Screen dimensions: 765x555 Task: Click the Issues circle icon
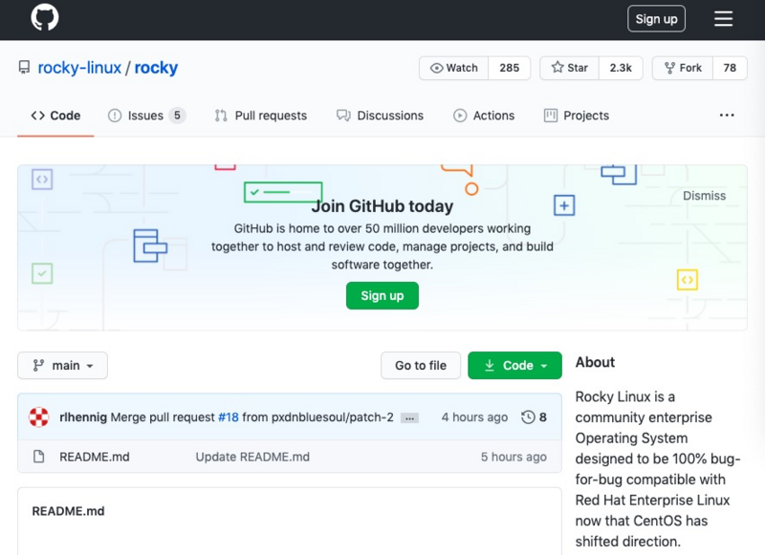[115, 116]
